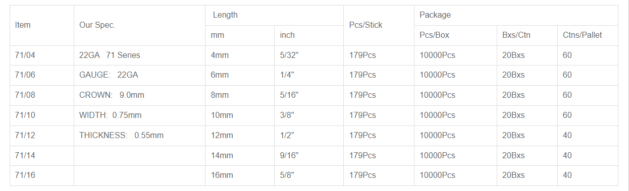Select the 14mm length cell
The width and height of the screenshot is (629, 191).
[x=240, y=156]
